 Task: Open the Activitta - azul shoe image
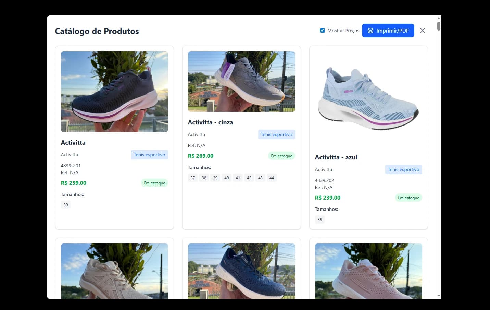(x=368, y=99)
